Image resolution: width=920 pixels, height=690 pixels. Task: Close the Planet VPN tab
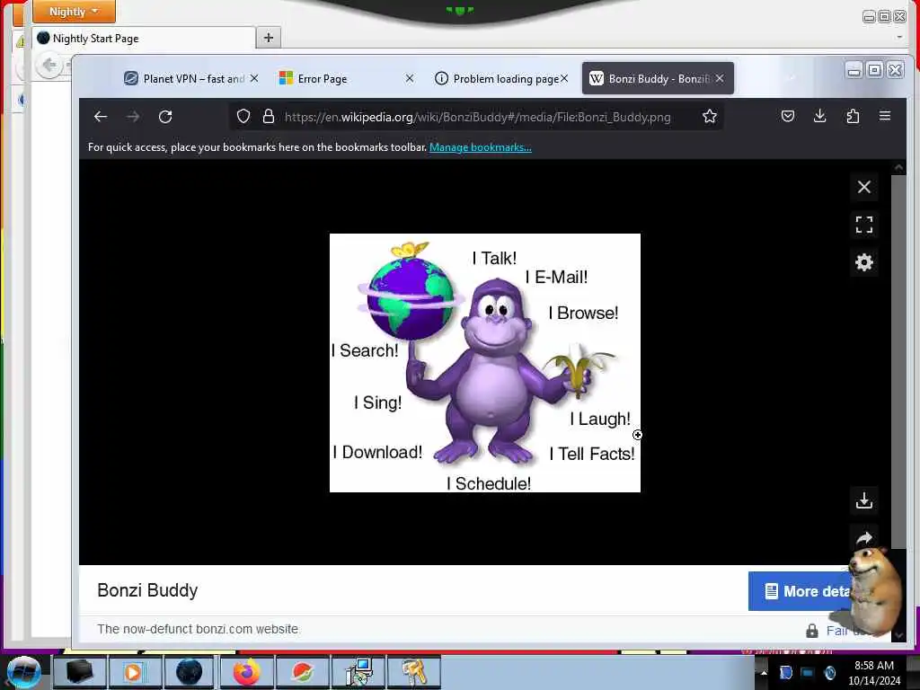254,78
